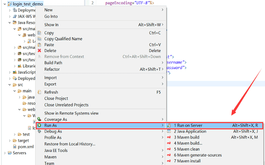
Task: Click the Servers folder icon
Action: 10,153
